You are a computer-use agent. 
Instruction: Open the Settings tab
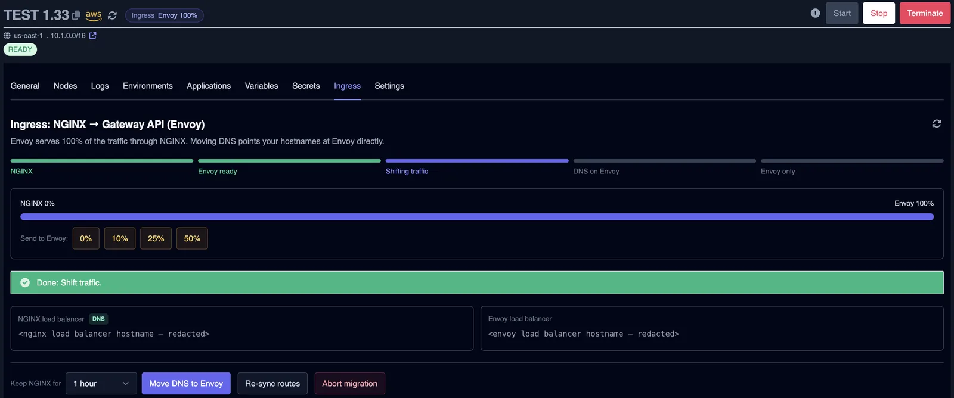(389, 86)
